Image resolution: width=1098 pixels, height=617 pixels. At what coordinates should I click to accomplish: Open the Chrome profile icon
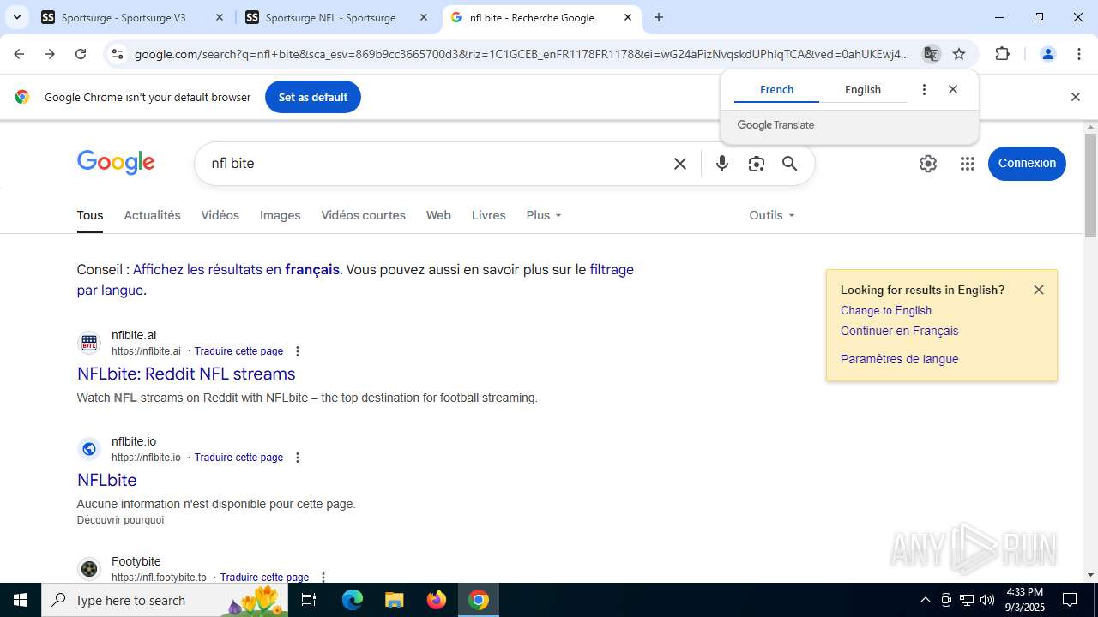tap(1047, 54)
